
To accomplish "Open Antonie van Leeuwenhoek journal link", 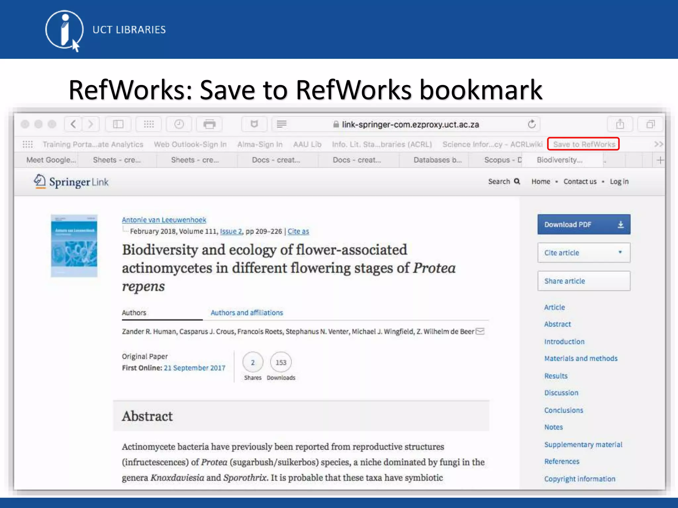I will tap(164, 220).
